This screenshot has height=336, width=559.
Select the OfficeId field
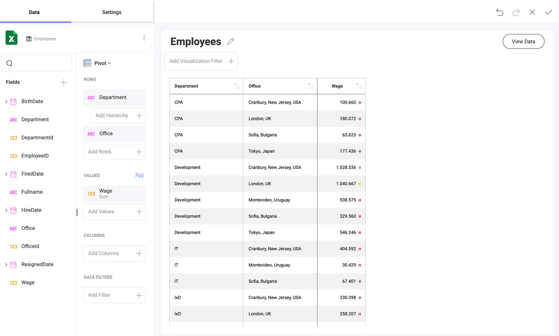pyautogui.click(x=30, y=247)
